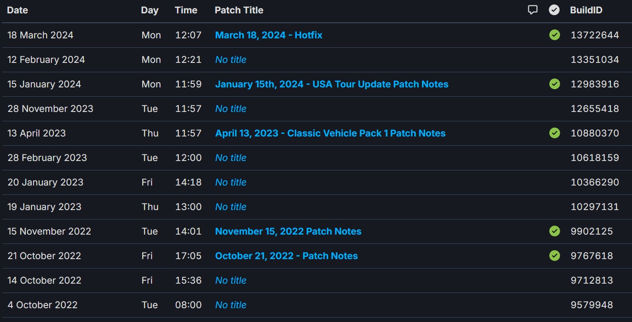Open November 15, 2022 Patch Notes link
This screenshot has width=632, height=322.
288,231
